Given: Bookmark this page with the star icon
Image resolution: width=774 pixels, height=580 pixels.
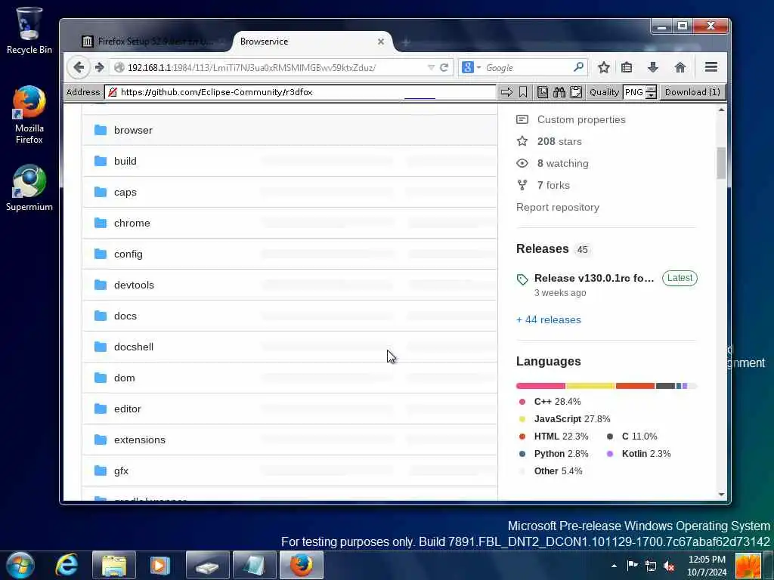Looking at the screenshot, I should (x=603, y=67).
